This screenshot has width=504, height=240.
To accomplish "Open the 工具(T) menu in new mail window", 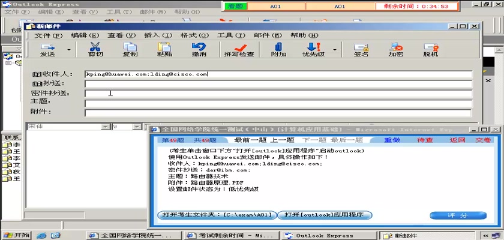I will point(232,35).
